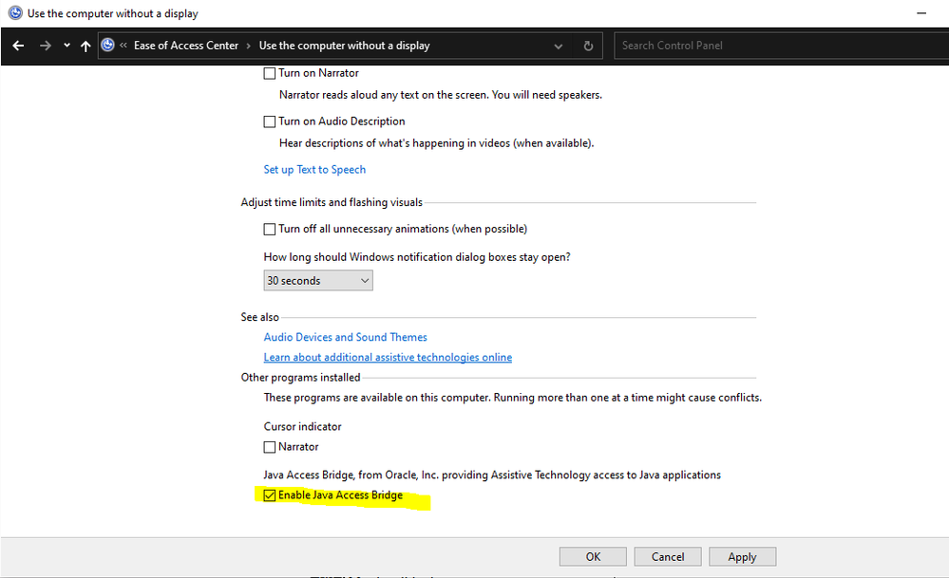The image size is (949, 578).
Task: Select Narrator checkbox under Cursor indicator
Action: point(270,447)
